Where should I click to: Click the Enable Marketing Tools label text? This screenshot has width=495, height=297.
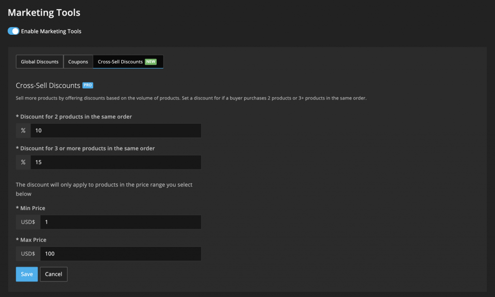51,31
